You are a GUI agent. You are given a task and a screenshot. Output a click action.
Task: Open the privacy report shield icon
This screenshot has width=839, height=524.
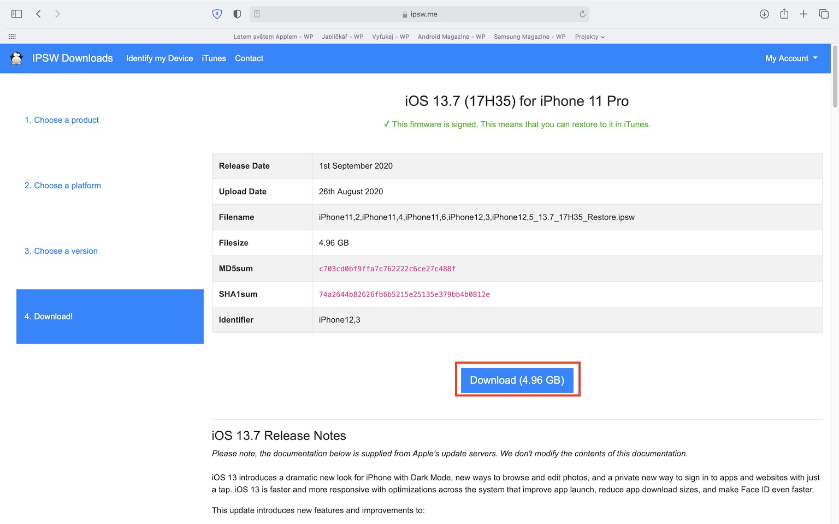237,14
